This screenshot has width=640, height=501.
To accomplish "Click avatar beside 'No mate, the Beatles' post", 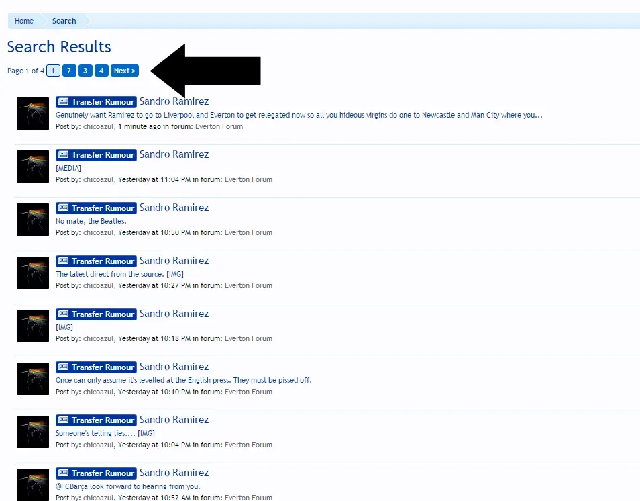I will pyautogui.click(x=33, y=220).
